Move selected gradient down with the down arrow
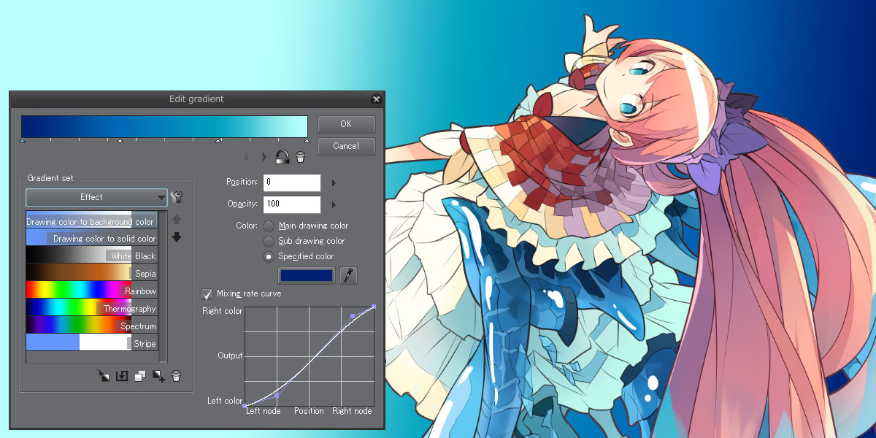Image resolution: width=876 pixels, height=438 pixels. point(176,237)
